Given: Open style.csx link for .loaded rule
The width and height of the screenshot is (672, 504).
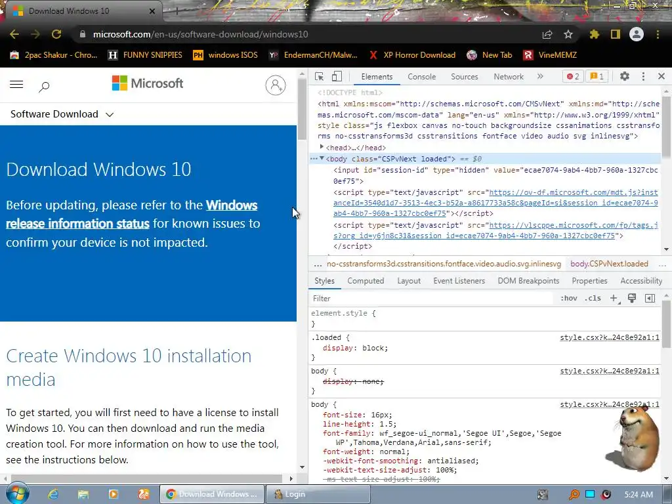Looking at the screenshot, I should 610,338.
